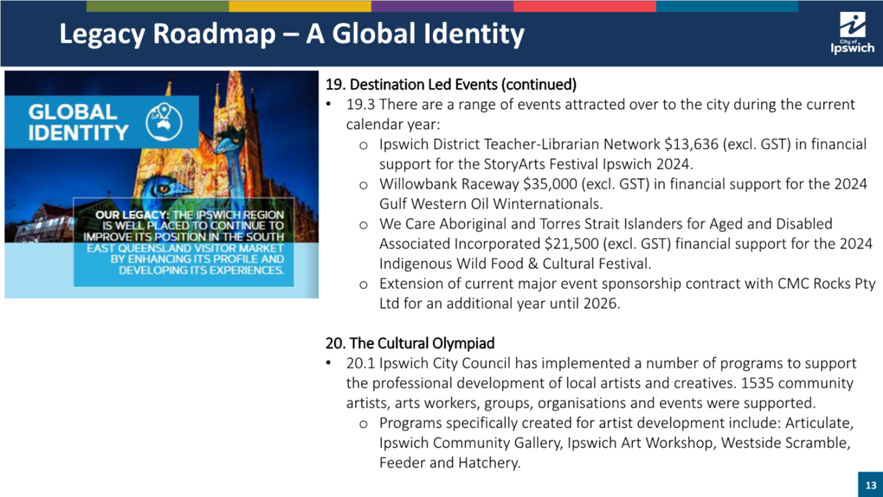Click the City of Ipswich logo

852,33
